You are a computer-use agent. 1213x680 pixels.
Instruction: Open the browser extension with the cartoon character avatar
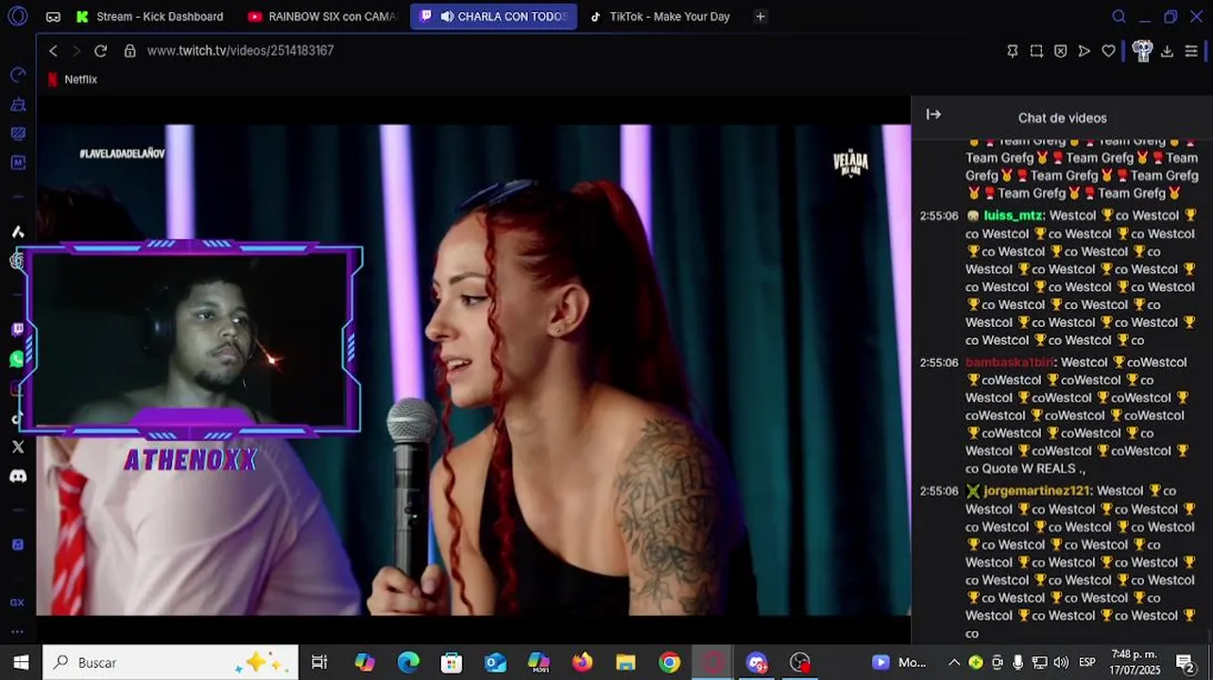click(x=1142, y=51)
